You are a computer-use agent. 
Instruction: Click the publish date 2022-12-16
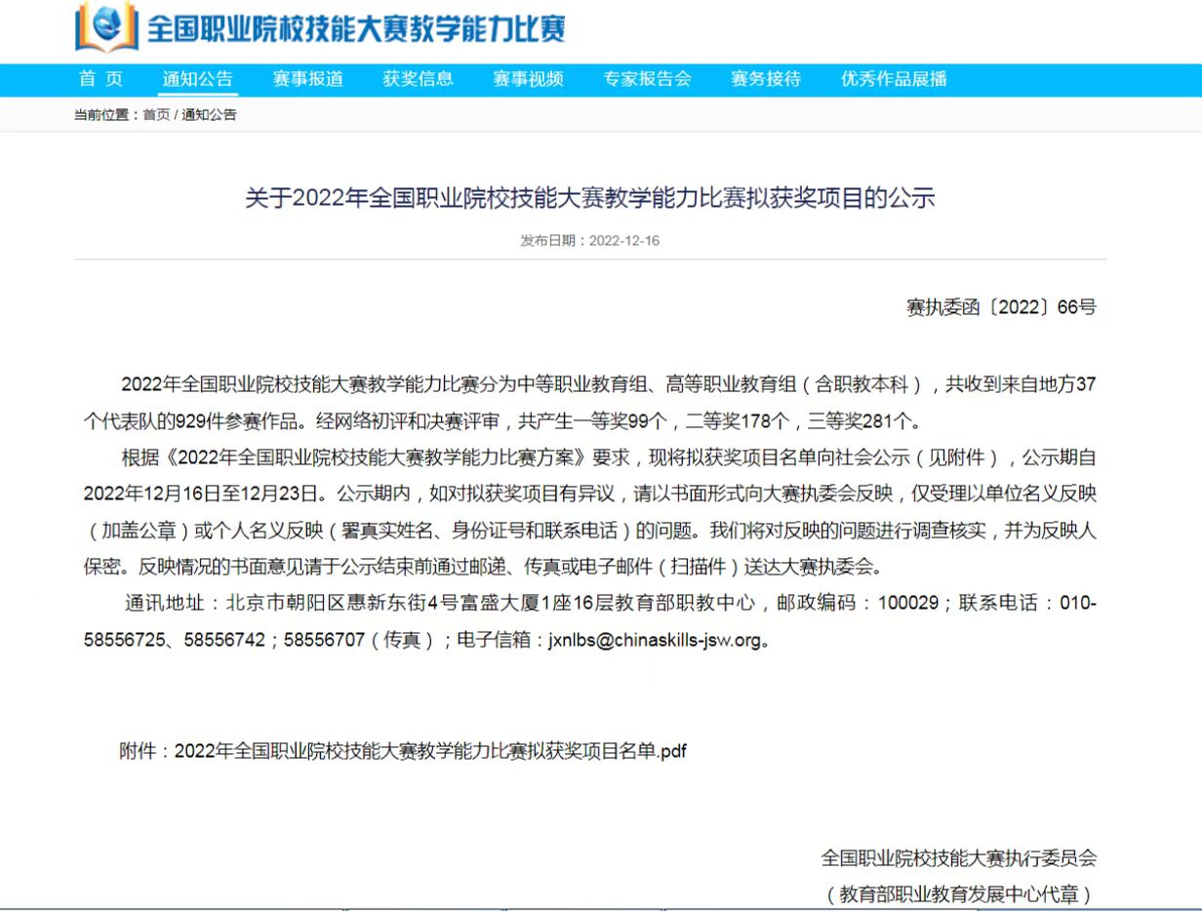pyautogui.click(x=624, y=240)
